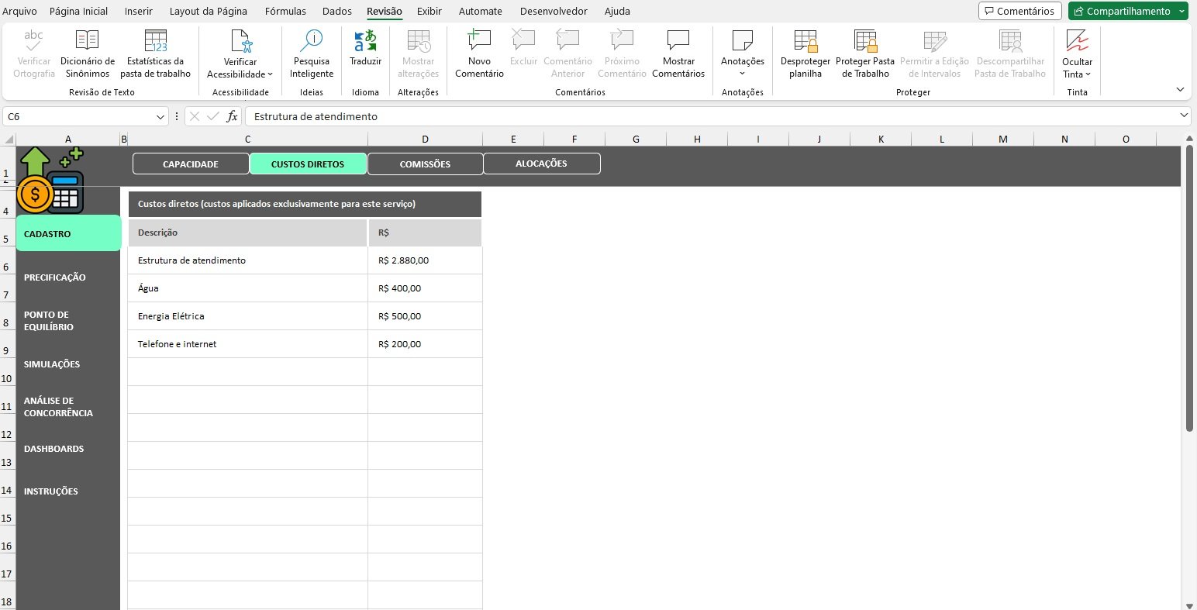Click Estatísticas da pasta de trabalho icon
Screen dimensions: 1197x610
(155, 53)
